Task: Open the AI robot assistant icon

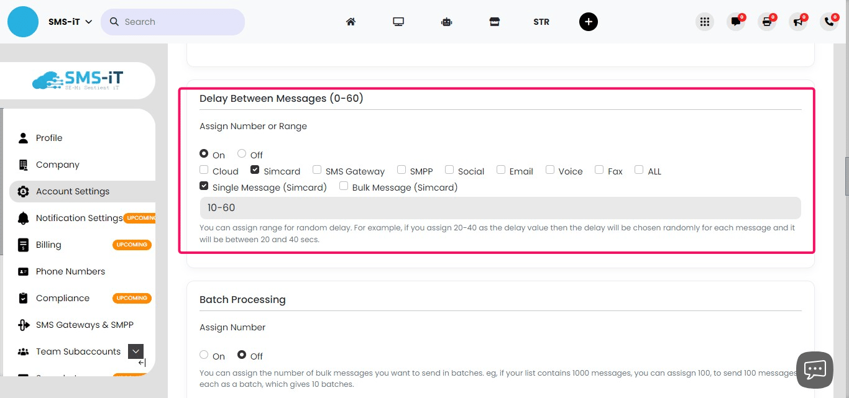Action: [x=446, y=21]
